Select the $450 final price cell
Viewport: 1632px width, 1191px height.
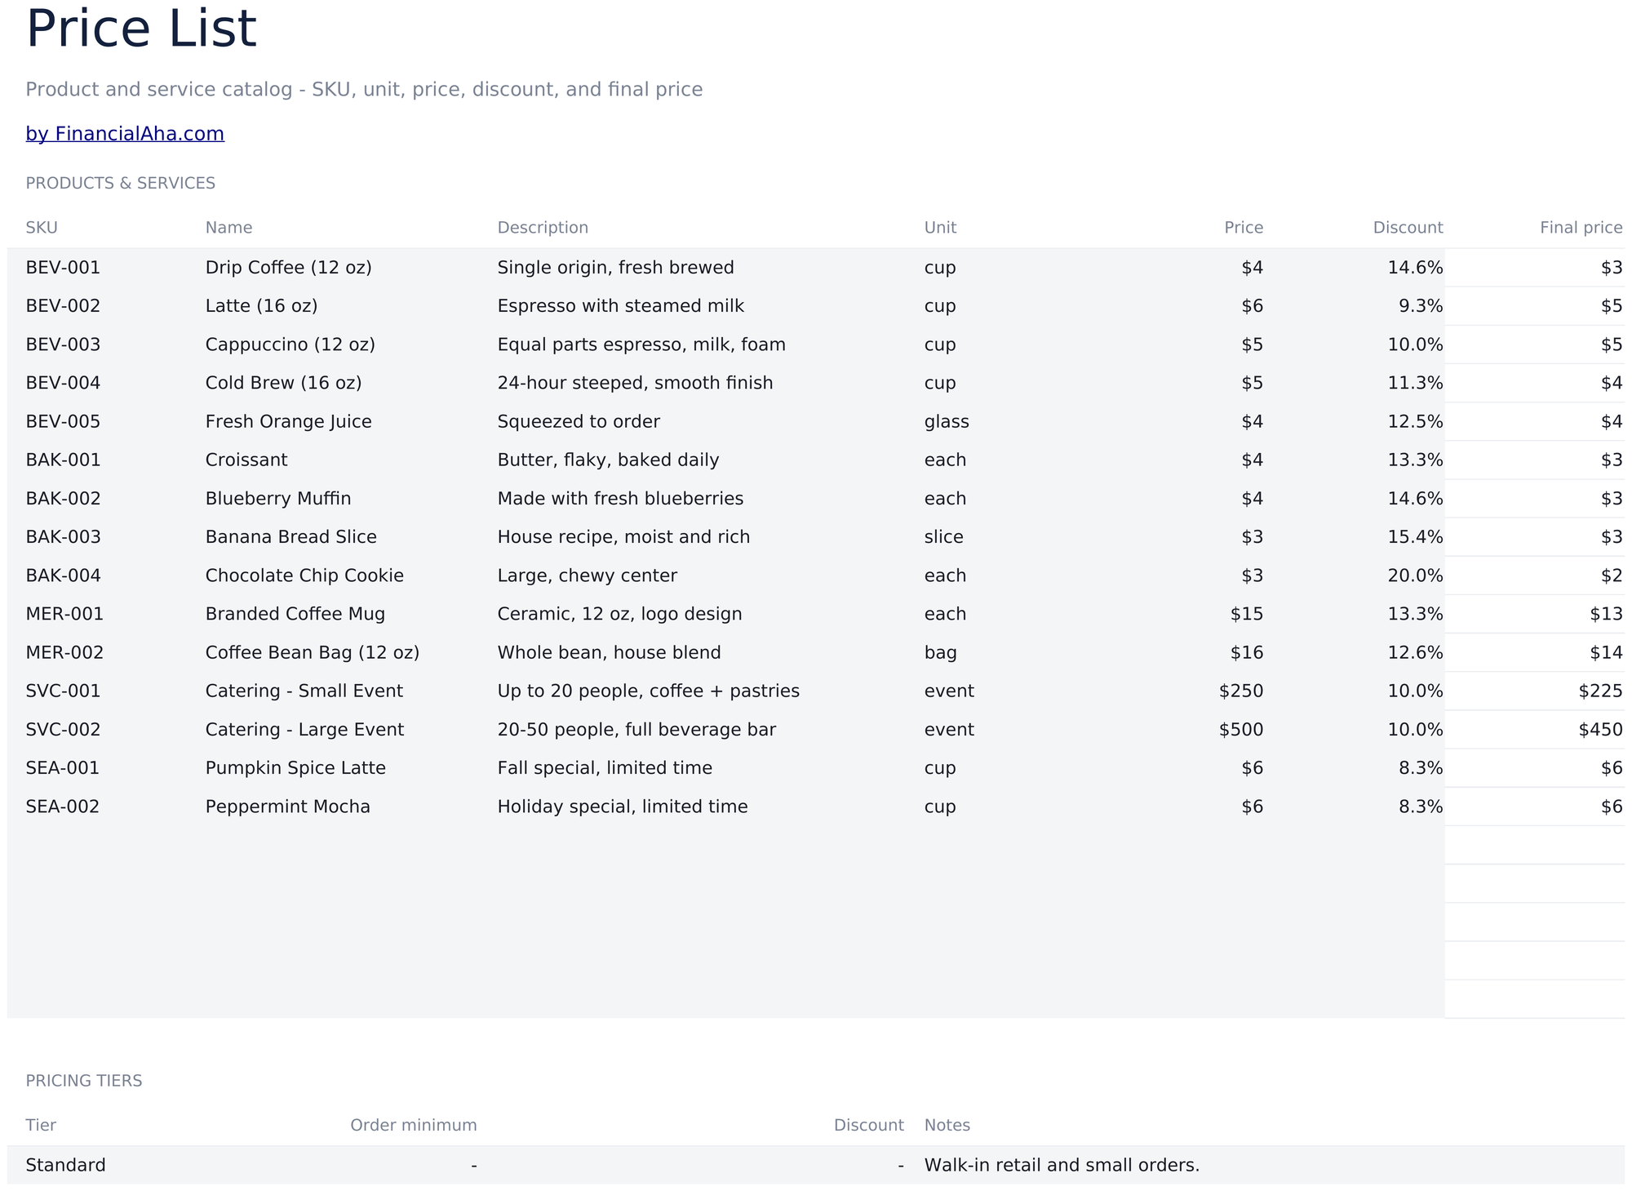click(1601, 730)
